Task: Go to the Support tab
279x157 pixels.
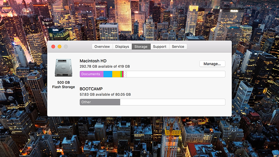Action: [160, 47]
